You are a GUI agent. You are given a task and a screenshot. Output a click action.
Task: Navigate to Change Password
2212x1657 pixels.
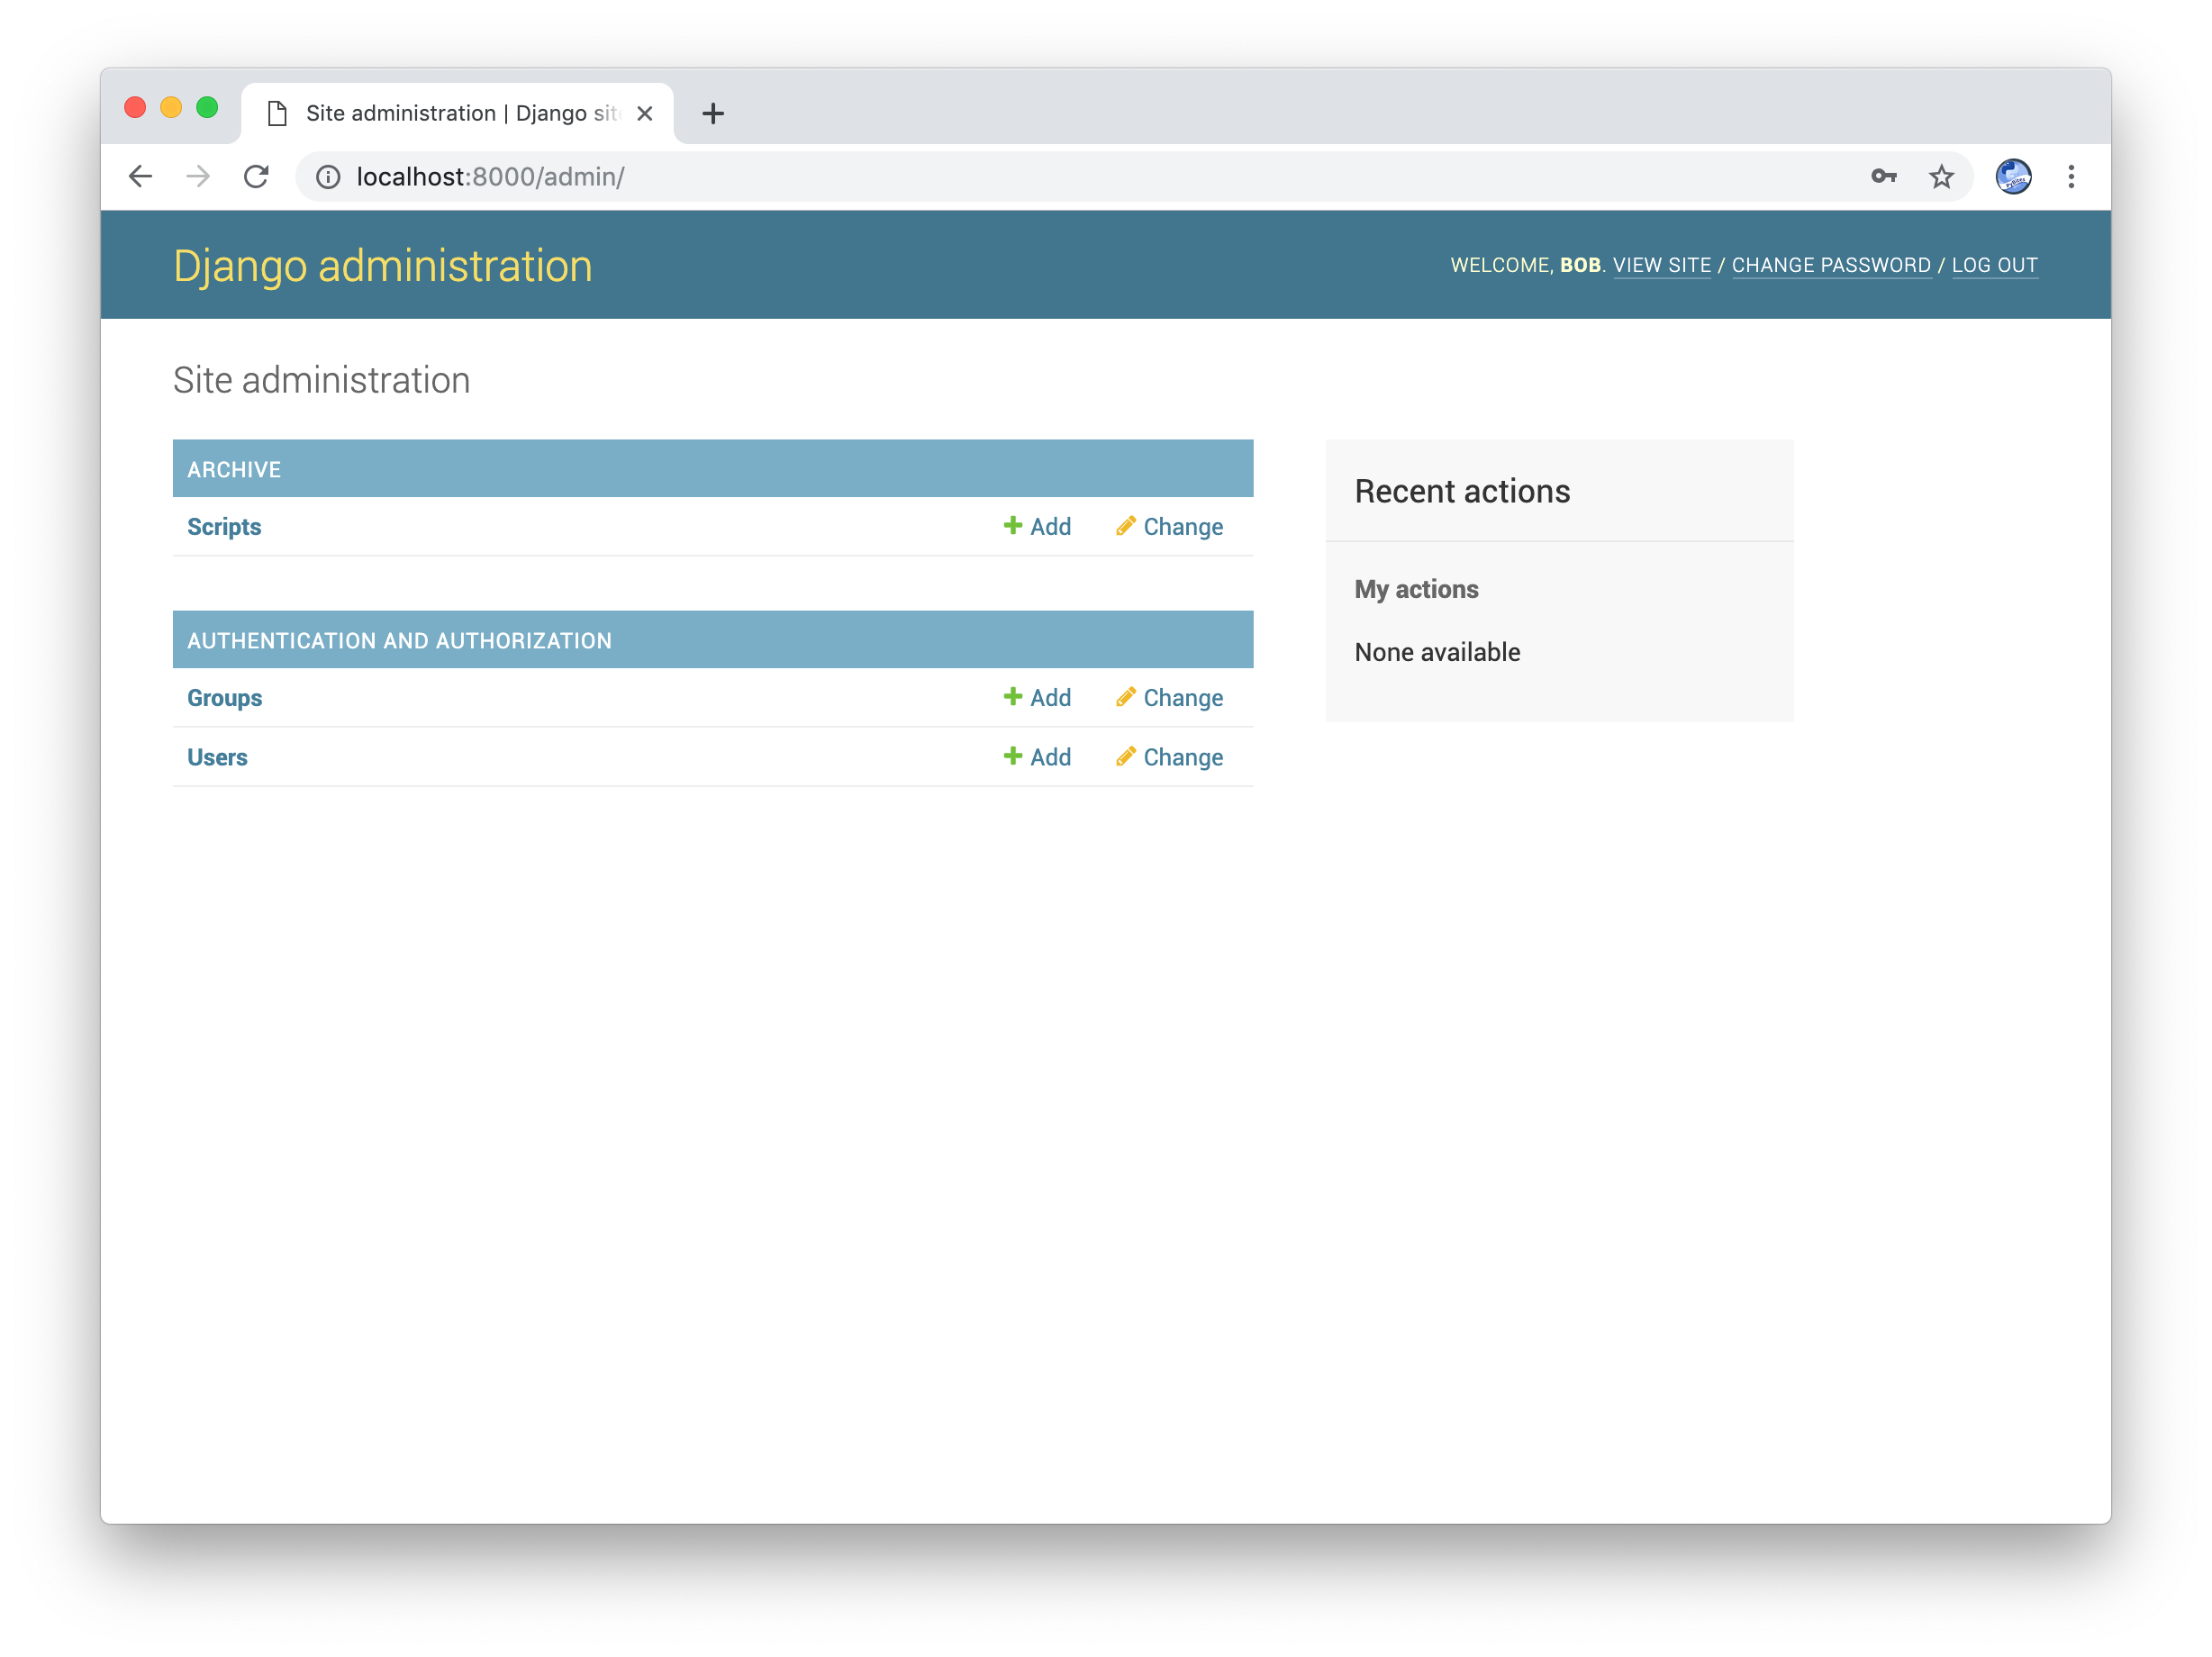tap(1832, 265)
